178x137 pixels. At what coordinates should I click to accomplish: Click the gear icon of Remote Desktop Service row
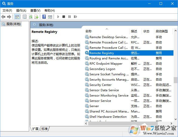[x=87, y=37]
